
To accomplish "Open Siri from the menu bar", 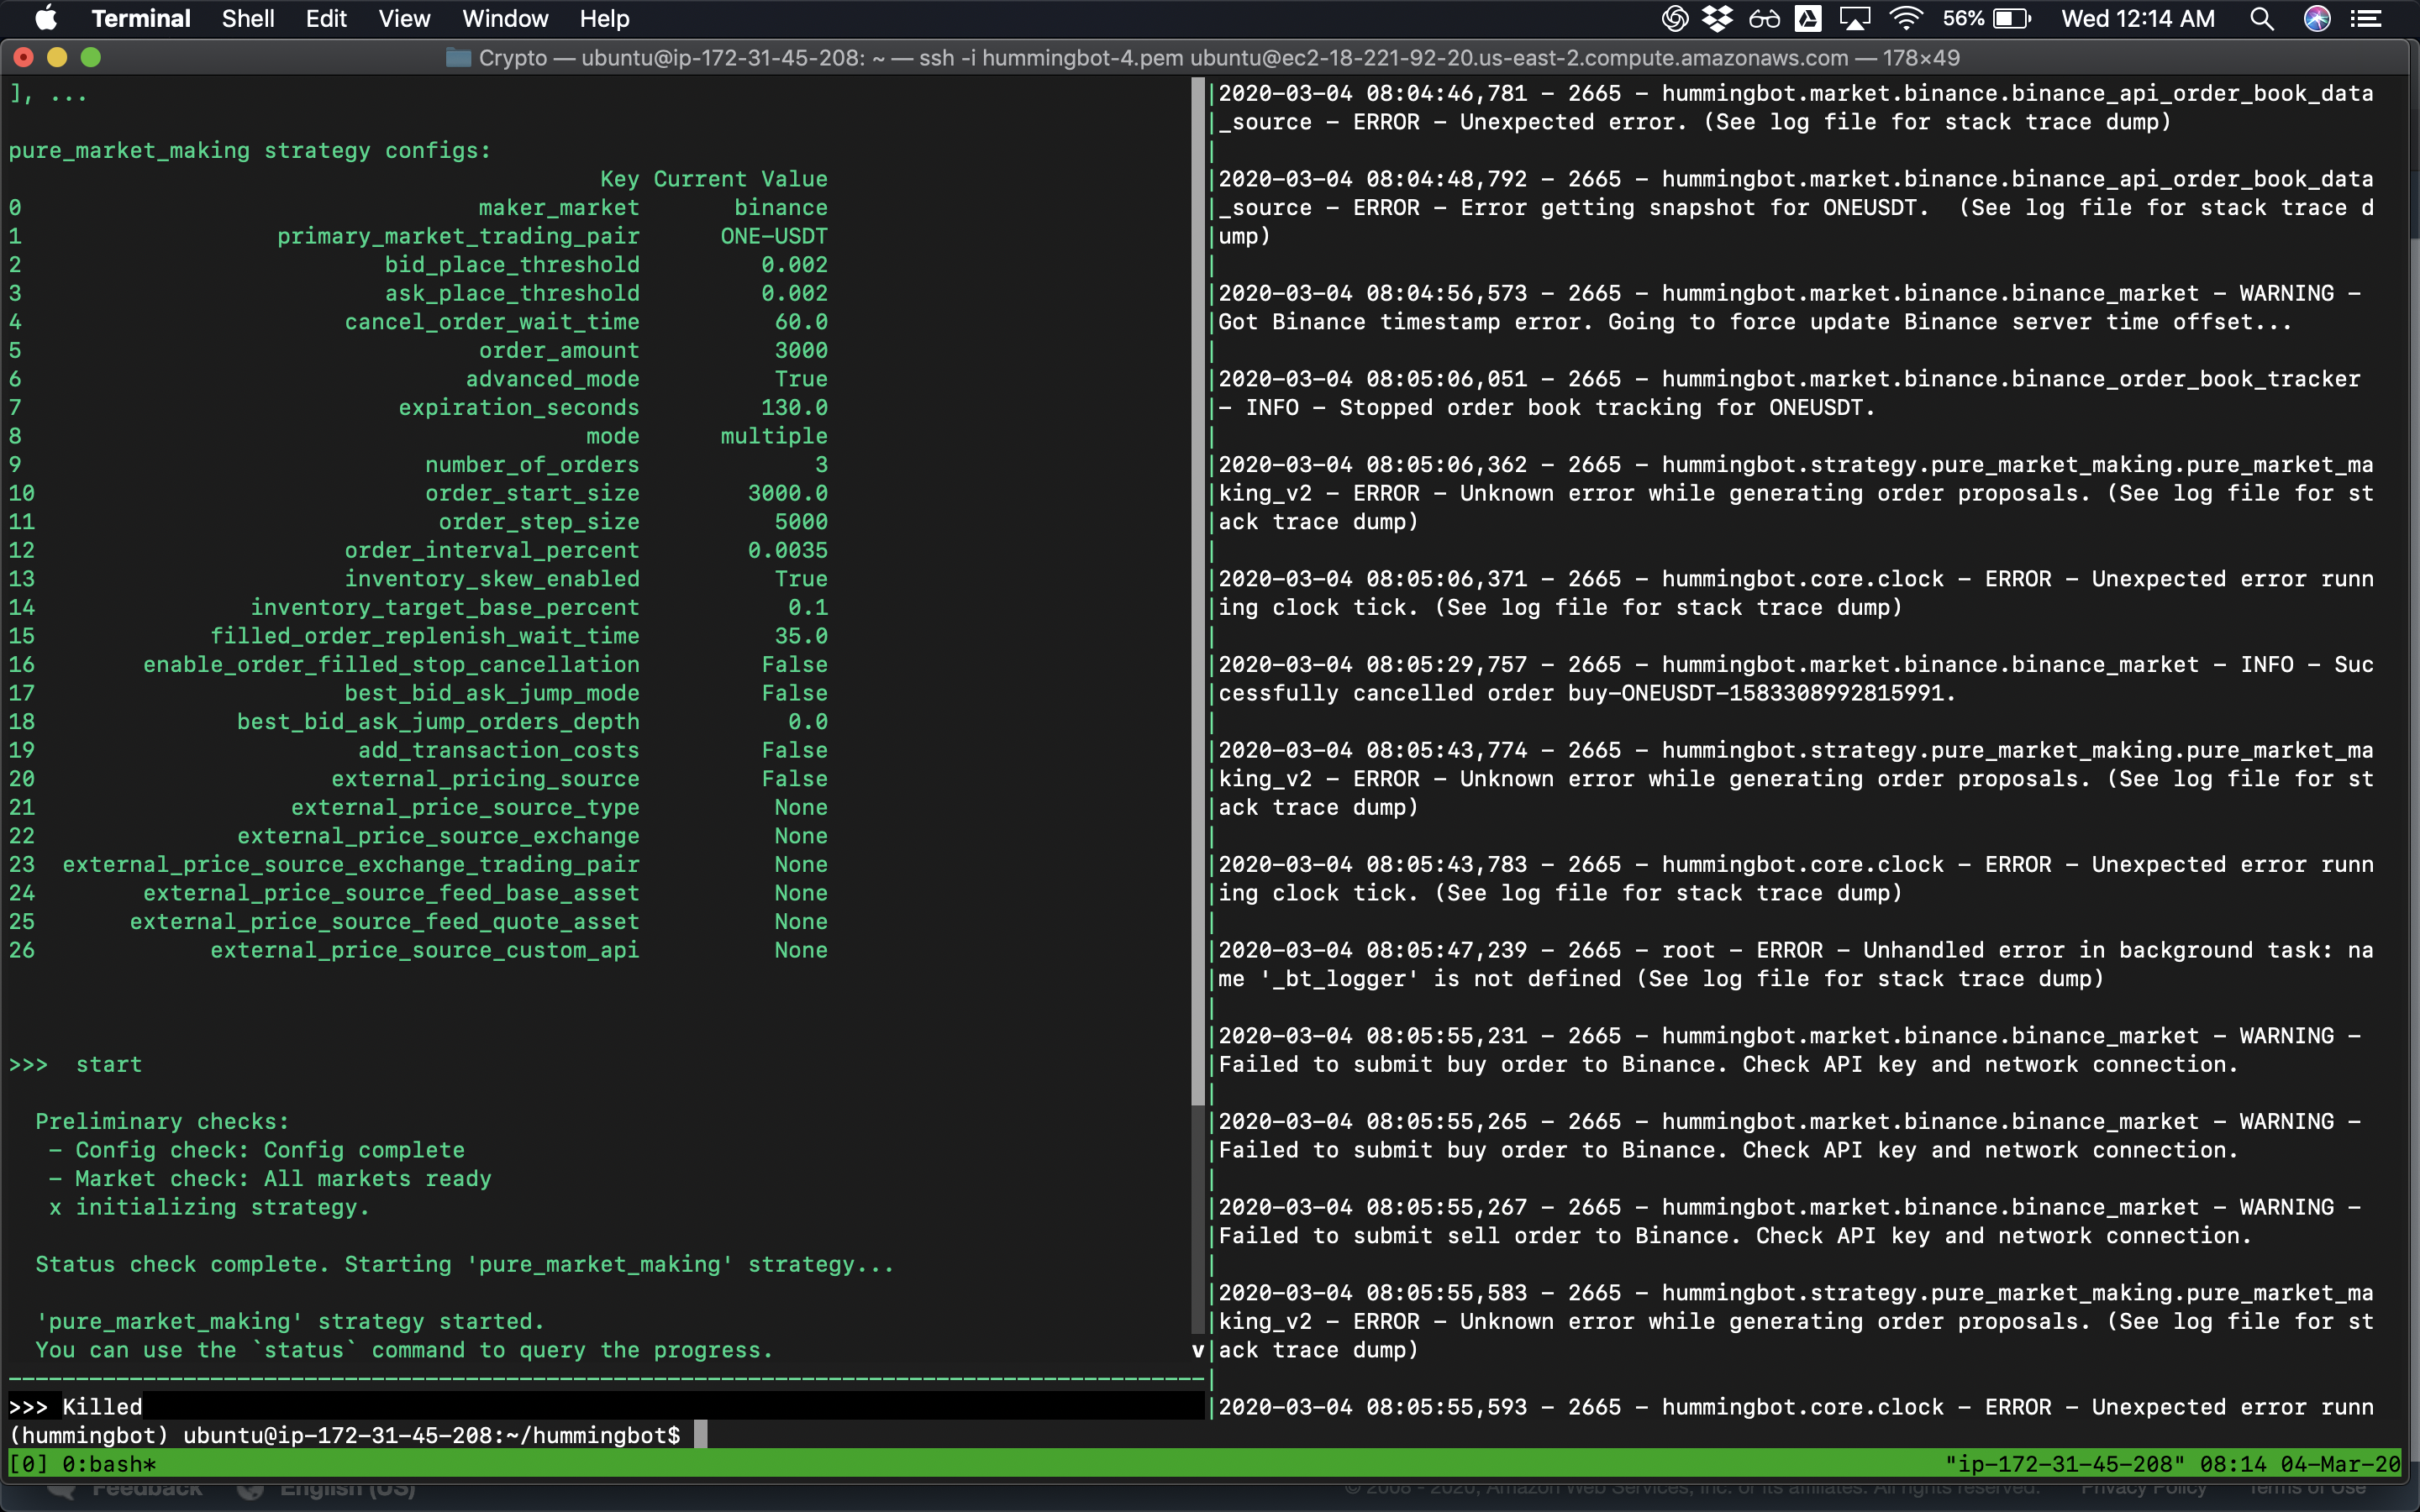I will 2317,18.
